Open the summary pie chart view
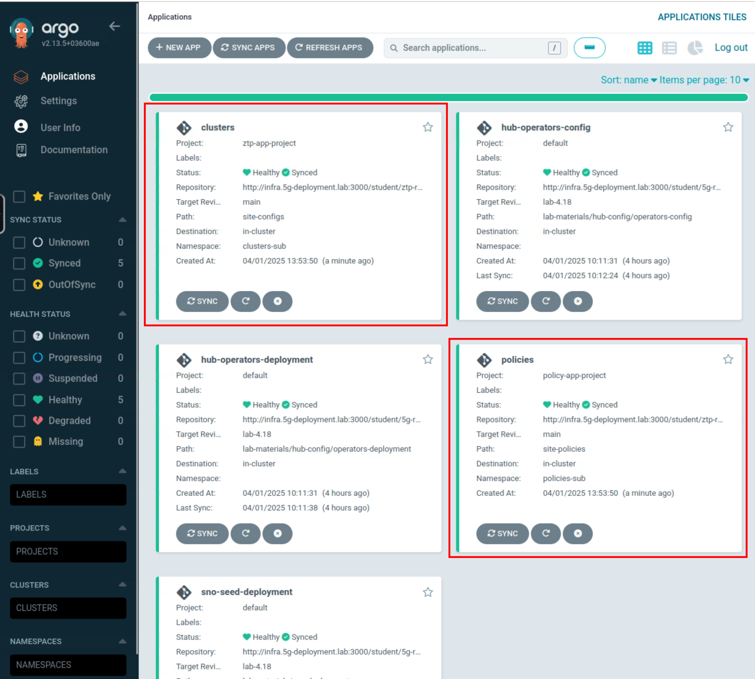 694,48
